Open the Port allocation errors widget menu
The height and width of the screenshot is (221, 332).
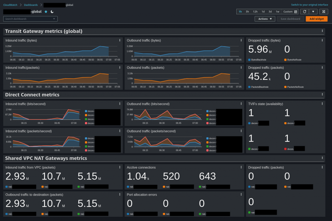click(x=241, y=194)
